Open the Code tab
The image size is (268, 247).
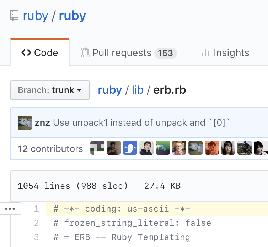pos(40,53)
